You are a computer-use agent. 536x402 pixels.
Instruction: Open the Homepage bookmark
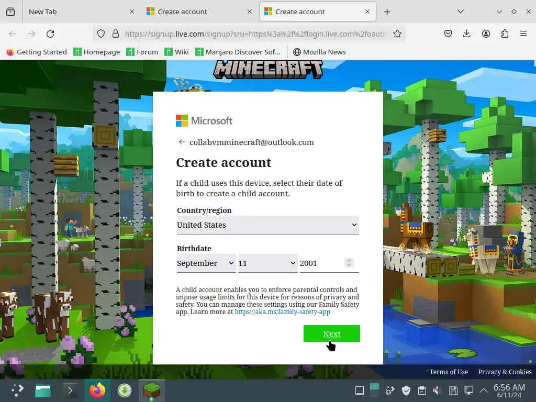97,52
